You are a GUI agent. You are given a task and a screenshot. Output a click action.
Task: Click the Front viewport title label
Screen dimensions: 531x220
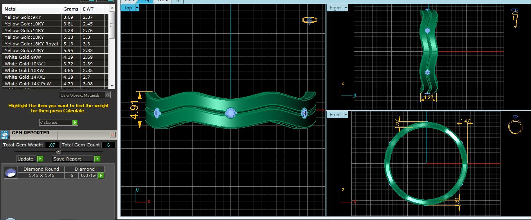335,115
